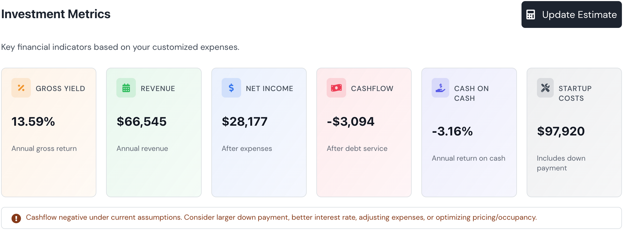The image size is (623, 230).
Task: Click the Startup Costs tools icon
Action: [x=545, y=88]
